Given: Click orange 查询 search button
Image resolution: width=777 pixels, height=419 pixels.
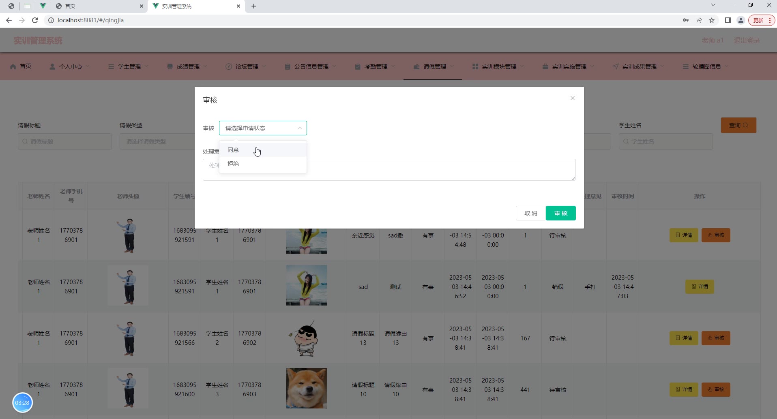Looking at the screenshot, I should coord(738,125).
